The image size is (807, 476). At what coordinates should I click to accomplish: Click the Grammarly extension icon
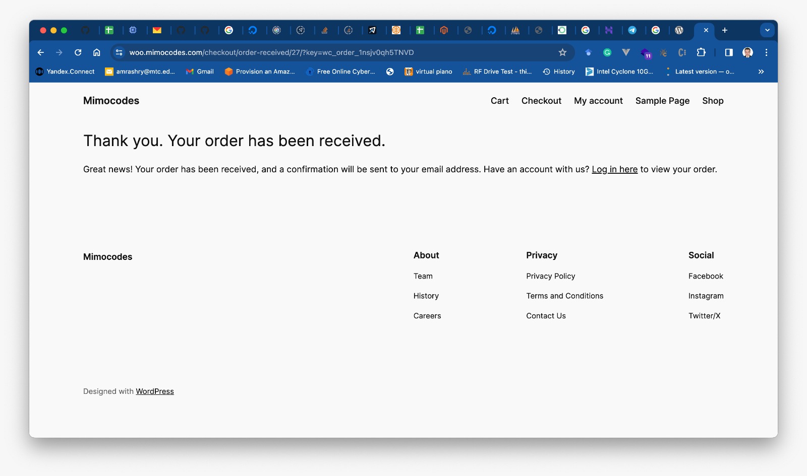(607, 52)
